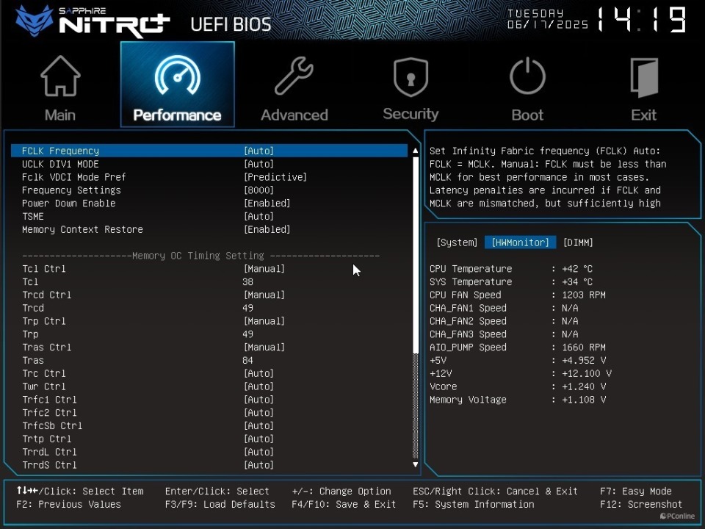This screenshot has width=705, height=529.
Task: Click F3/F9 Load Defaults hint
Action: (x=220, y=505)
